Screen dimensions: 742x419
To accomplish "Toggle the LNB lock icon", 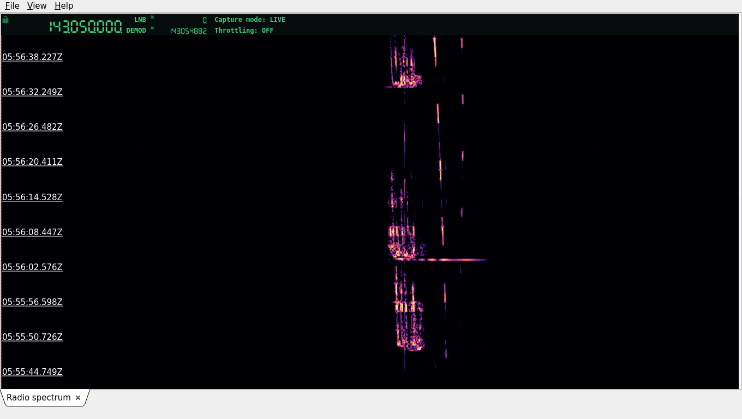I will [152, 17].
